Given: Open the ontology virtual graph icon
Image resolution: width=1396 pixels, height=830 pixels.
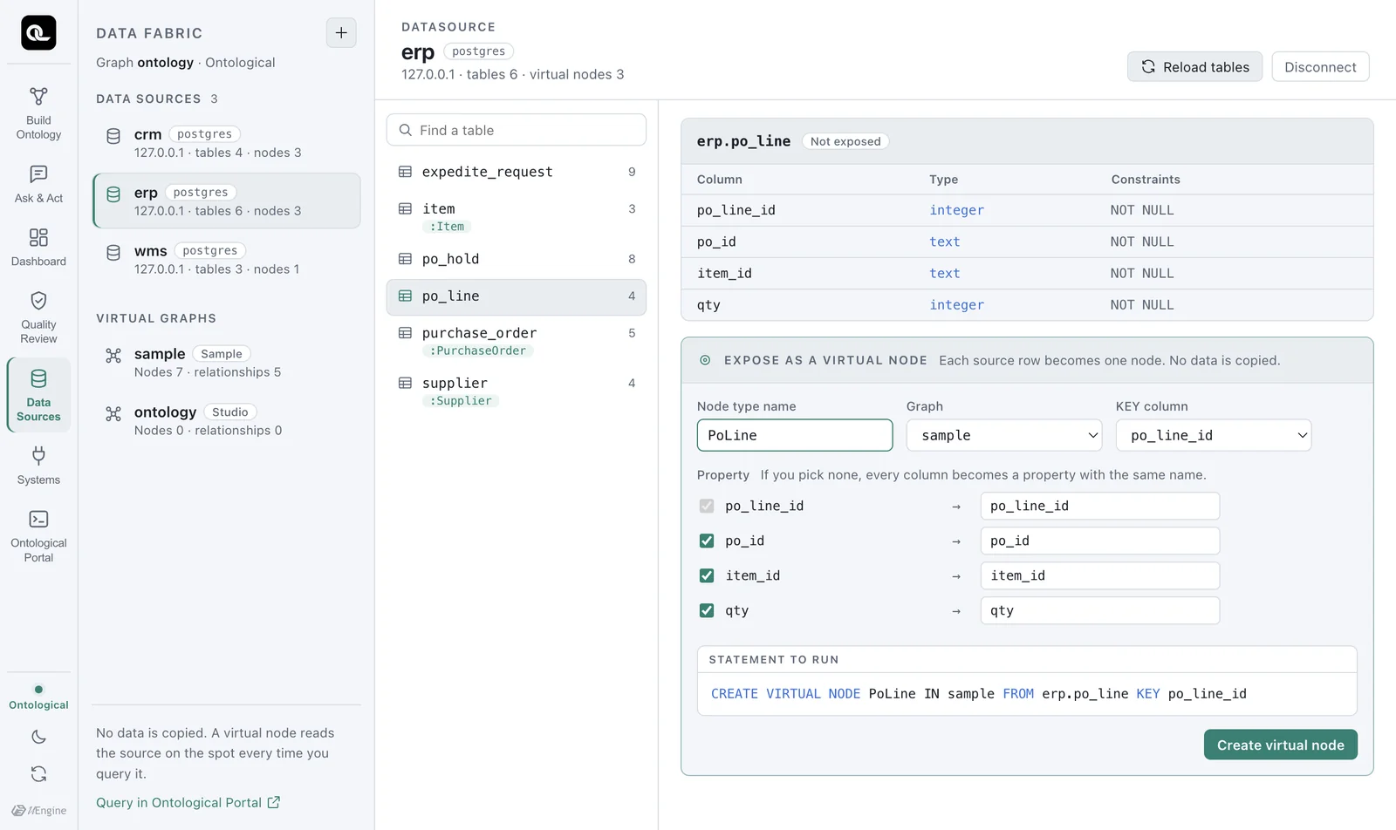Looking at the screenshot, I should pos(113,414).
